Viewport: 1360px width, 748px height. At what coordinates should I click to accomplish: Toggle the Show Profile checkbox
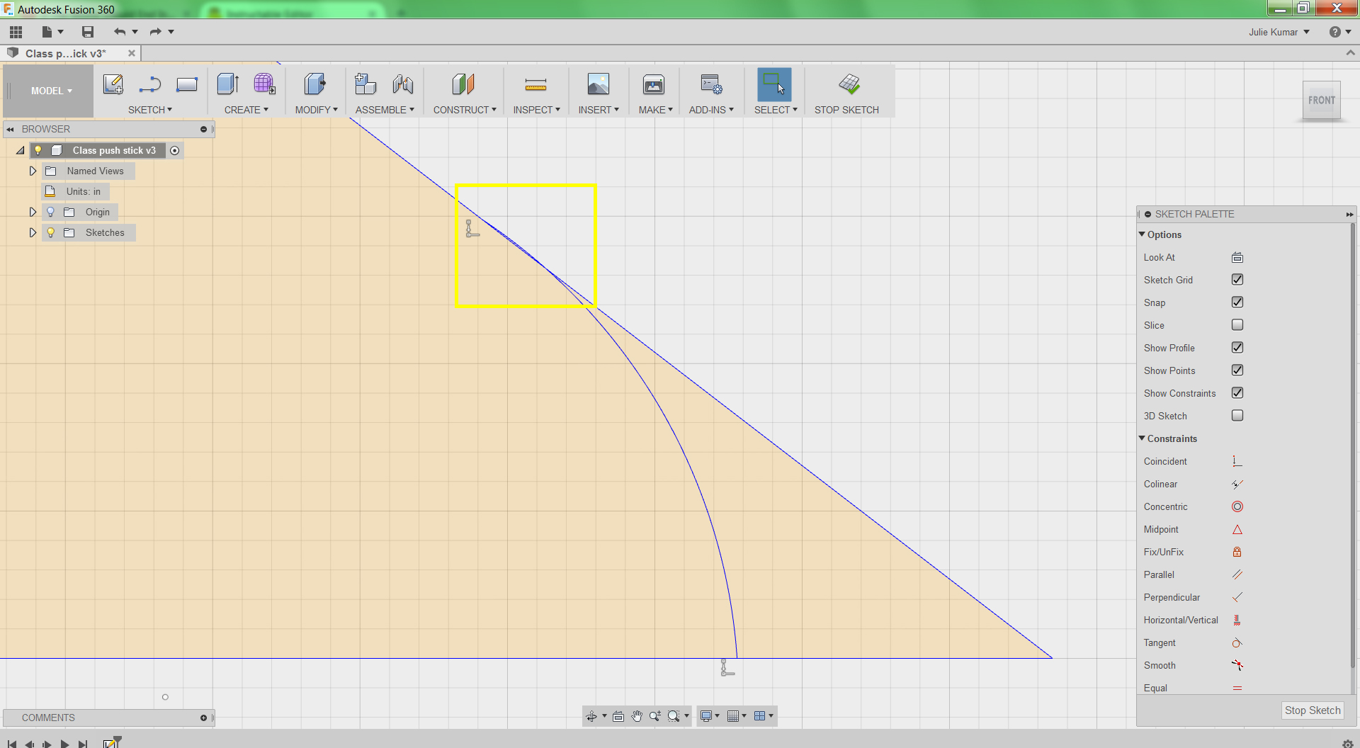1237,348
